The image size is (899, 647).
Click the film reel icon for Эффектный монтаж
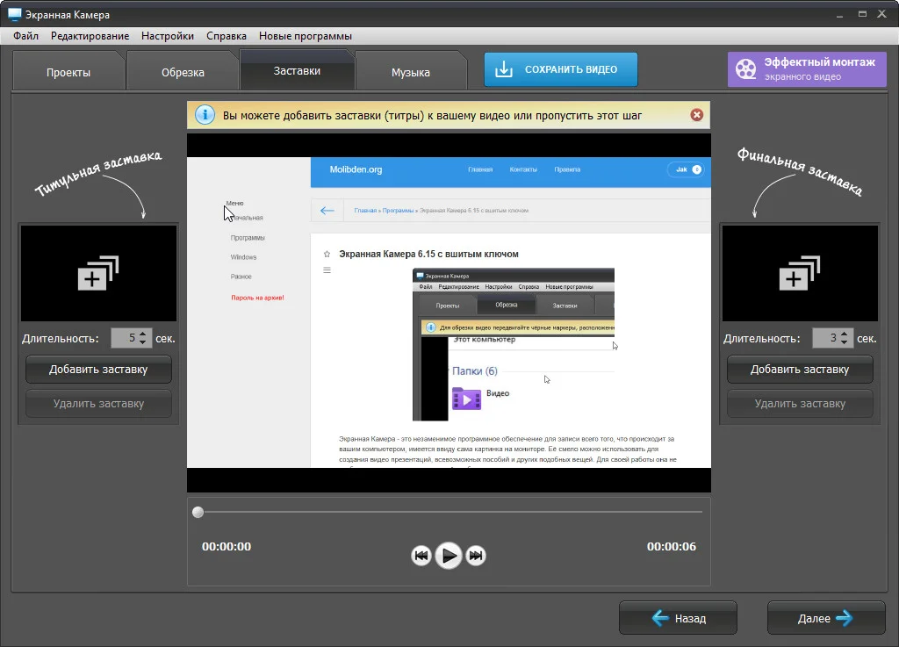coord(745,69)
